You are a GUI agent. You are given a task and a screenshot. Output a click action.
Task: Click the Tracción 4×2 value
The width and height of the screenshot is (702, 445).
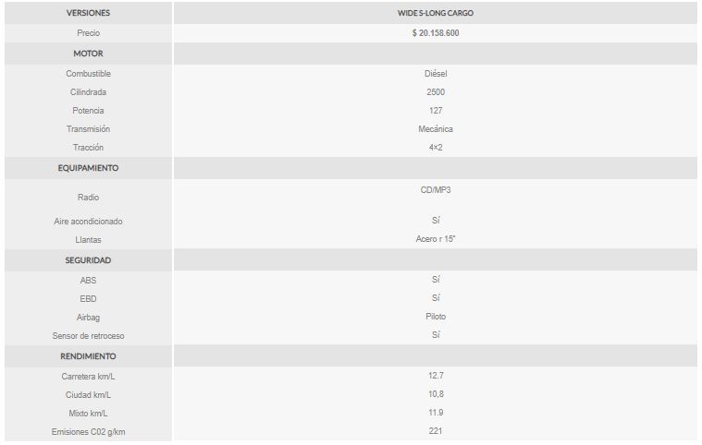pyautogui.click(x=436, y=148)
